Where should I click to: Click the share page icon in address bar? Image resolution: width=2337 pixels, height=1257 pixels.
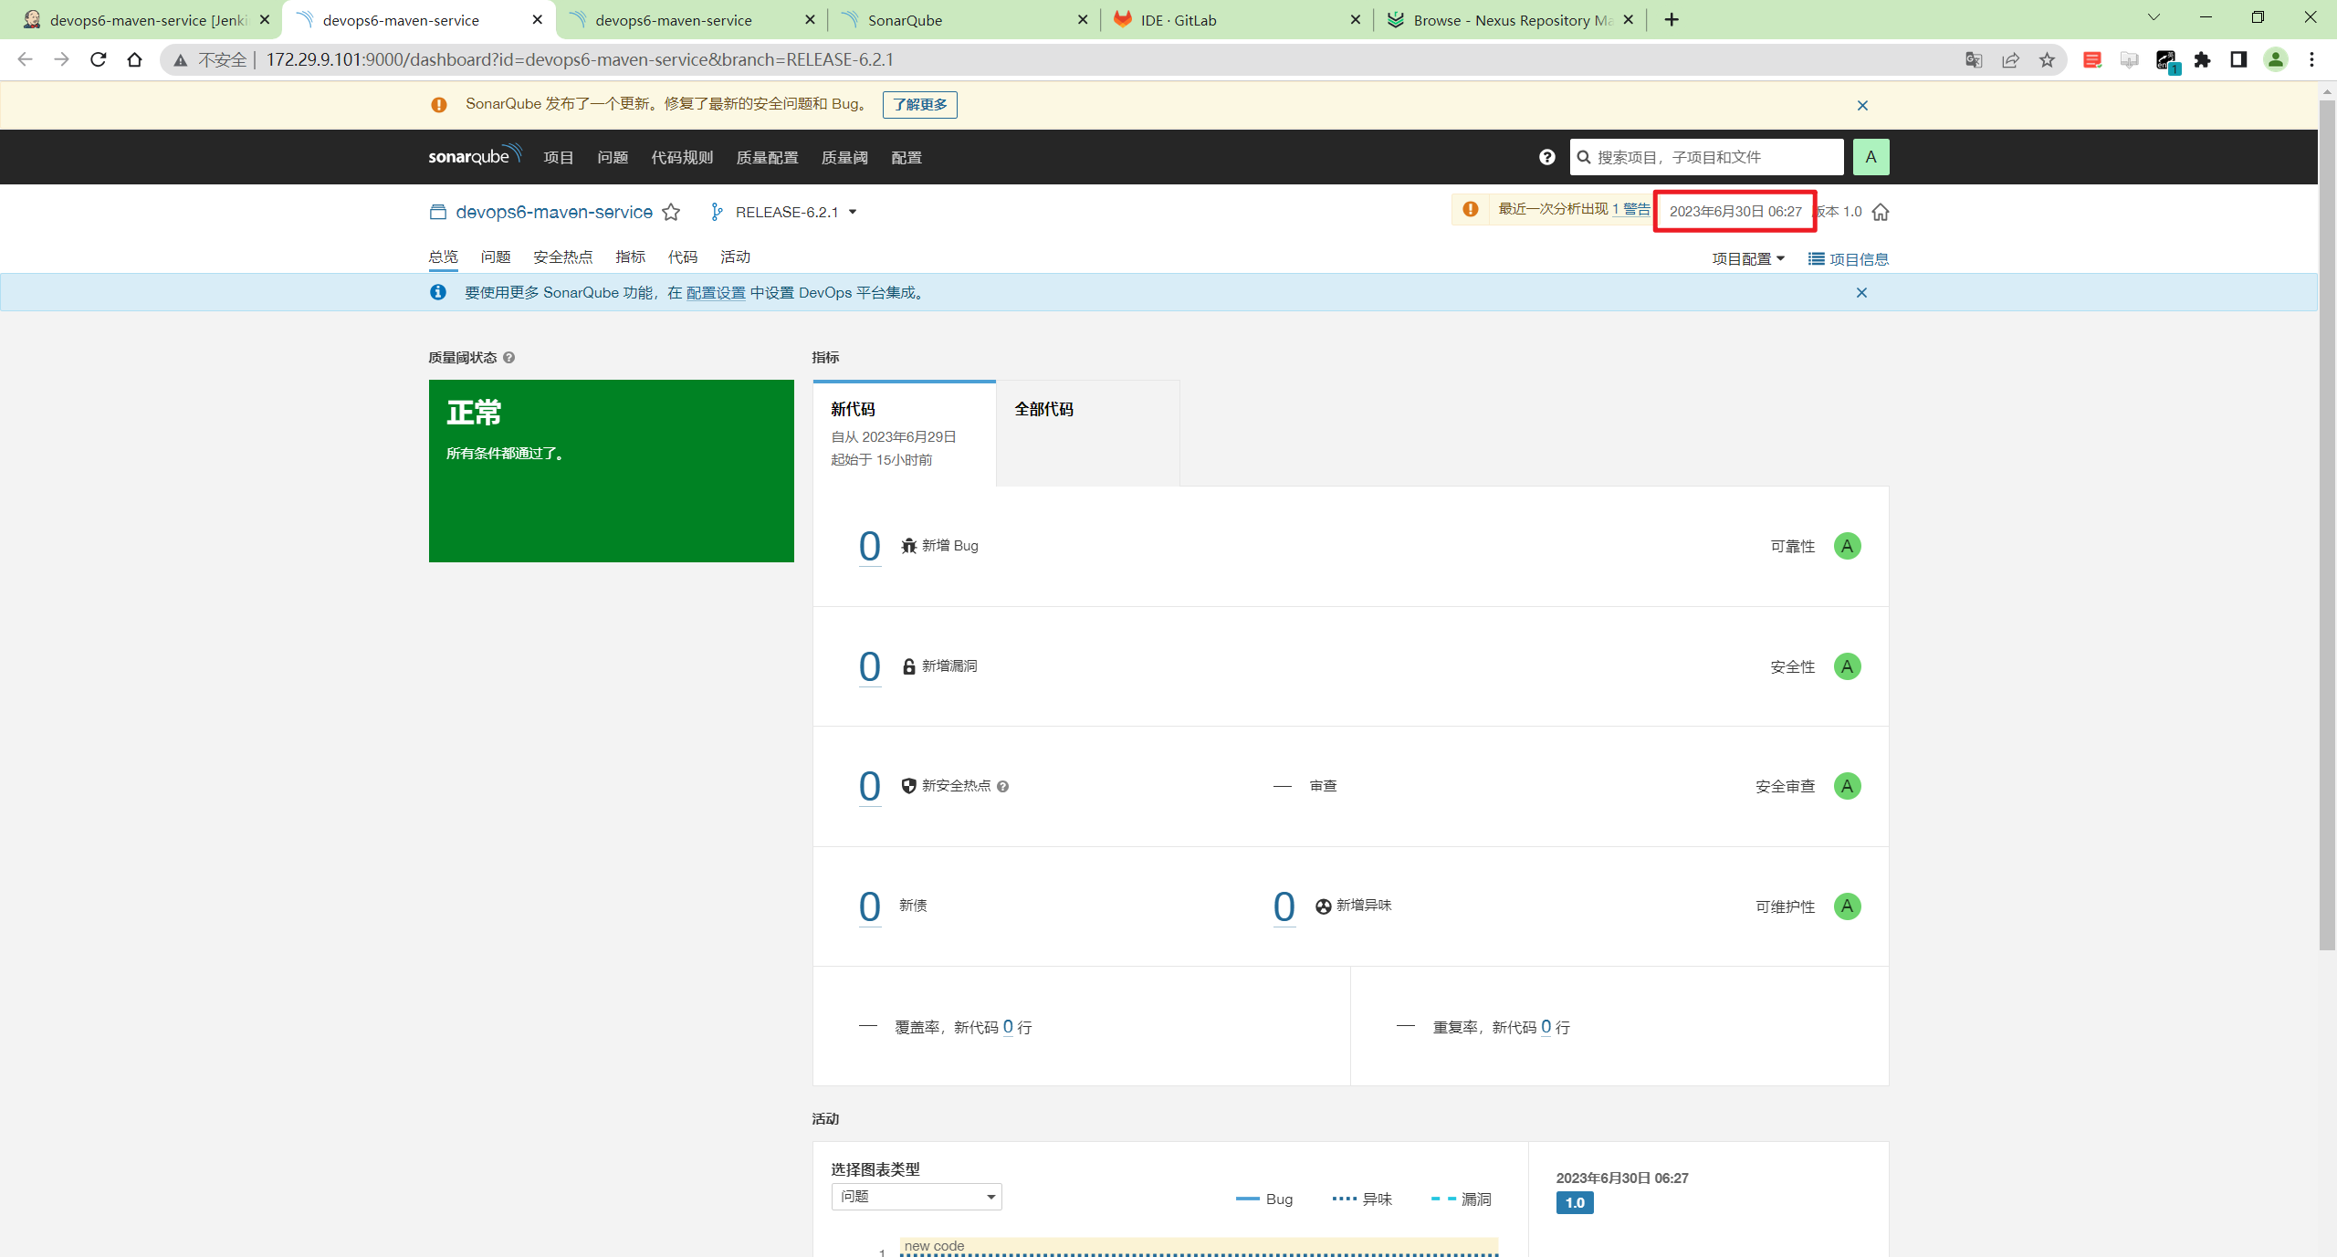point(2011,59)
